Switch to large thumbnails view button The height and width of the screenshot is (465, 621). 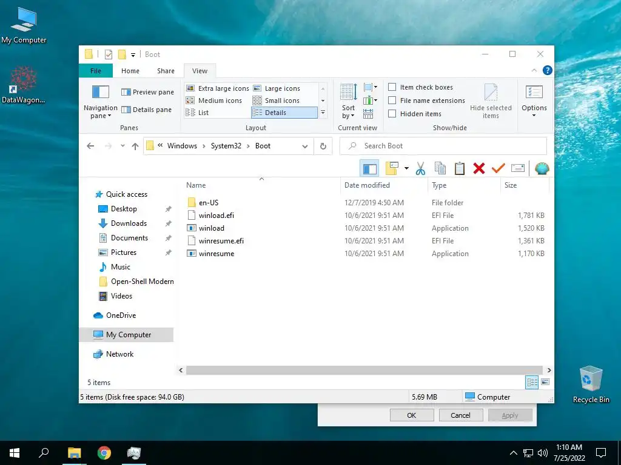coord(545,382)
